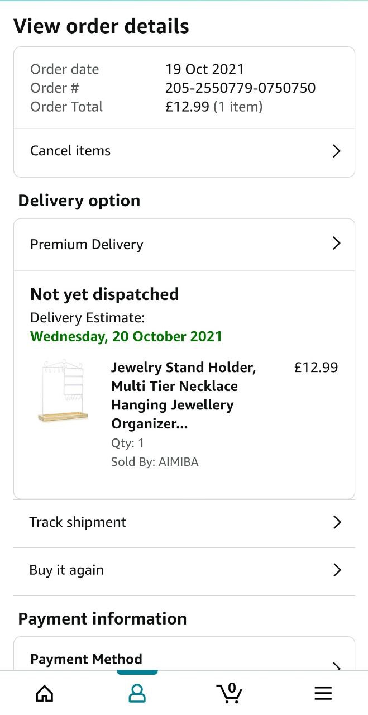
Task: Go to the Home tab icon
Action: [x=45, y=693]
